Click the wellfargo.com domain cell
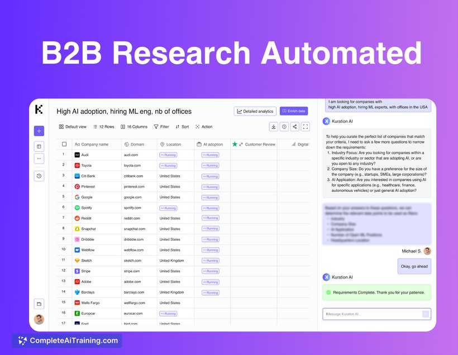 pos(135,303)
